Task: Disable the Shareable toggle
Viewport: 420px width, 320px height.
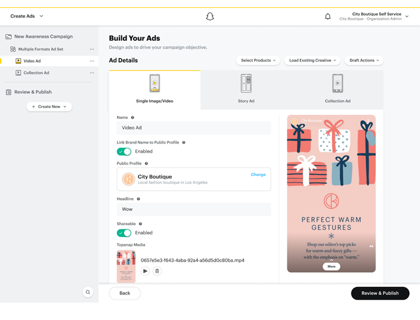Action: click(x=124, y=233)
